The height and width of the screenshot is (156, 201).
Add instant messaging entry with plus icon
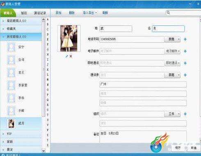pos(185,63)
